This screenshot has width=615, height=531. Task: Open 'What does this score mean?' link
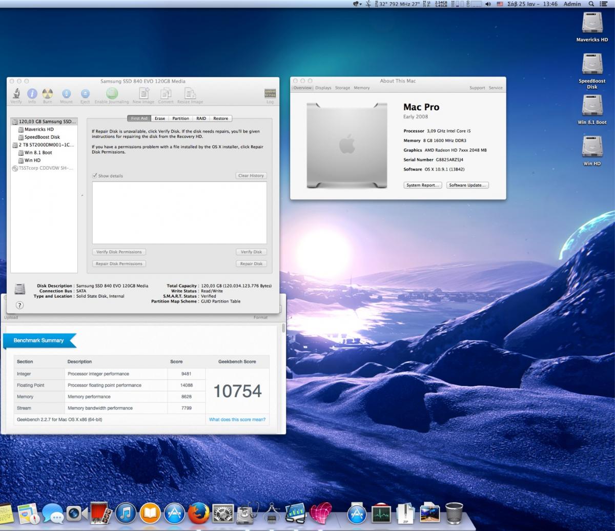237,419
